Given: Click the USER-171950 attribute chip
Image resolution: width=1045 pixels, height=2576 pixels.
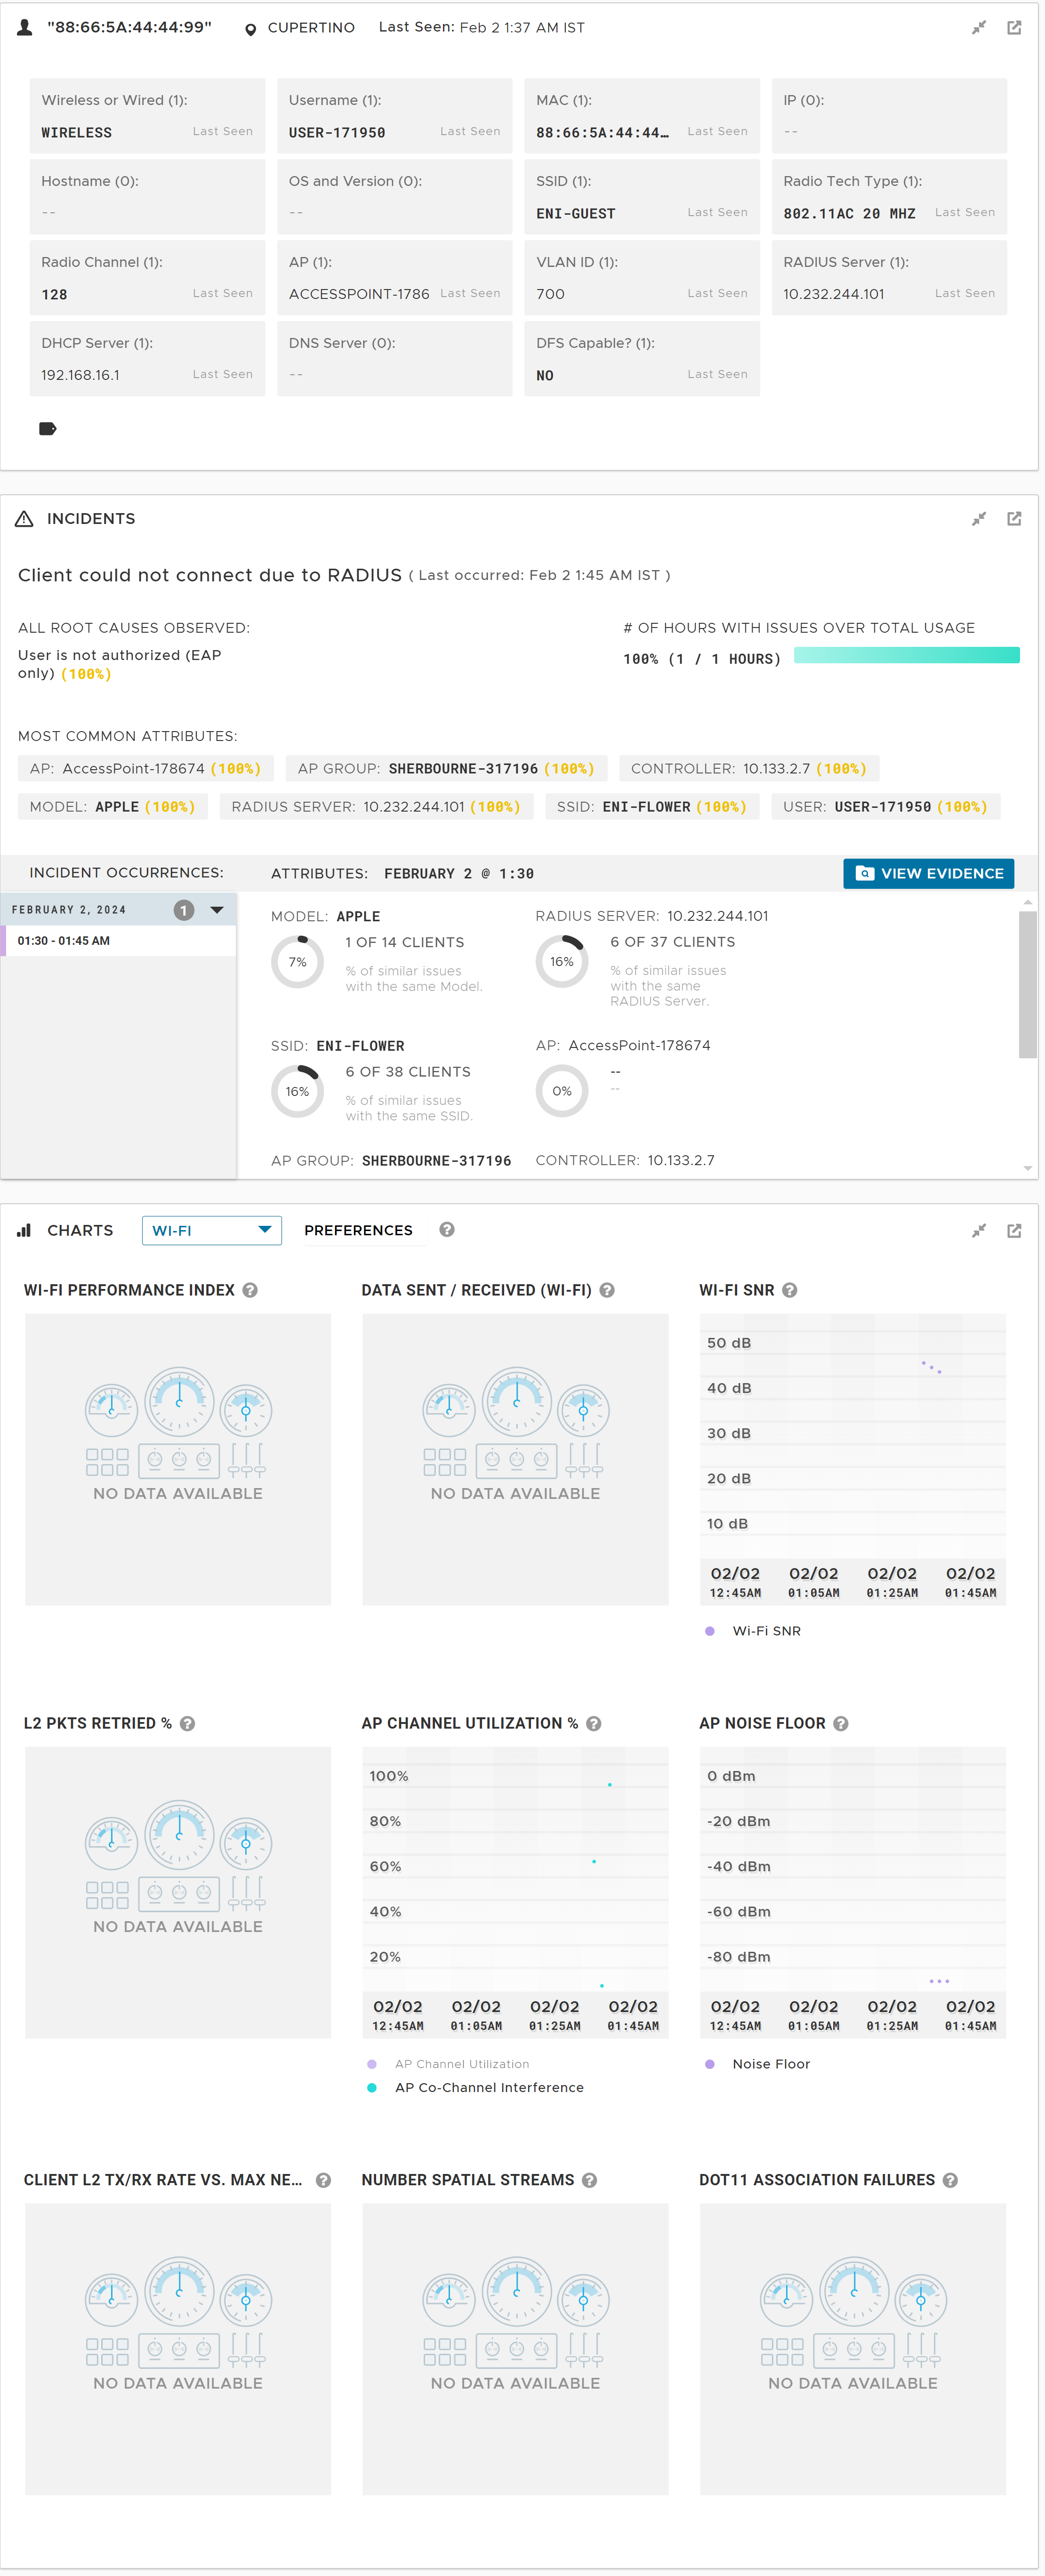Looking at the screenshot, I should pyautogui.click(x=885, y=807).
